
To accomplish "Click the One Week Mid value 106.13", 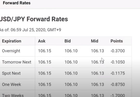I will click(x=98, y=85).
